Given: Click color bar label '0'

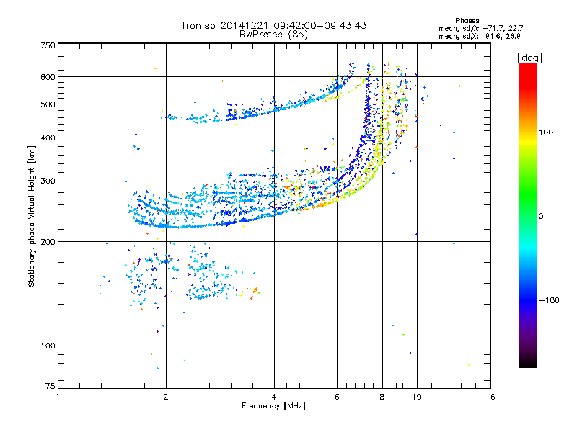Looking at the screenshot, I should point(541,217).
